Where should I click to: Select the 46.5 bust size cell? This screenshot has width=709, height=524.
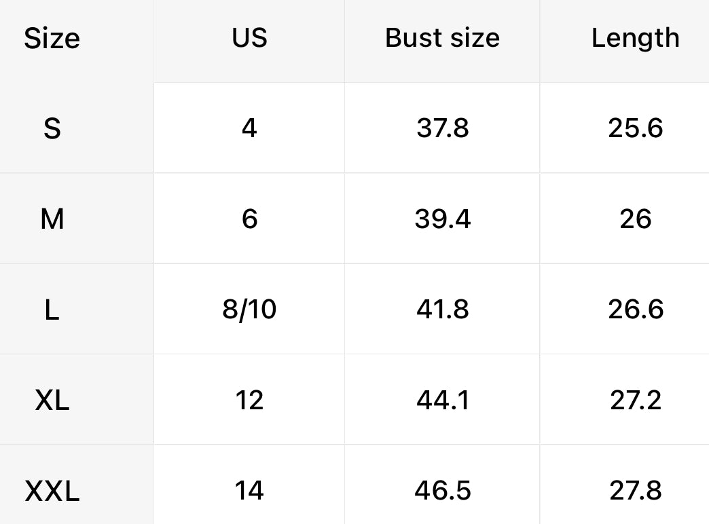442,491
